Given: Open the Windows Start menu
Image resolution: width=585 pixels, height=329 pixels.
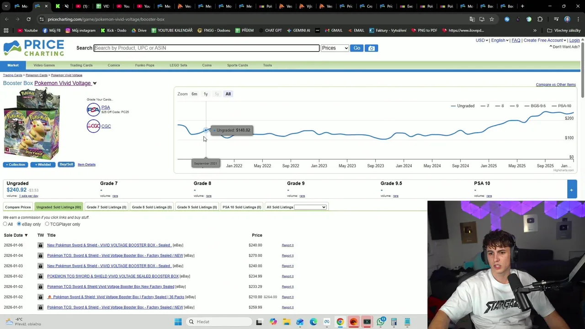Looking at the screenshot, I should (x=178, y=322).
